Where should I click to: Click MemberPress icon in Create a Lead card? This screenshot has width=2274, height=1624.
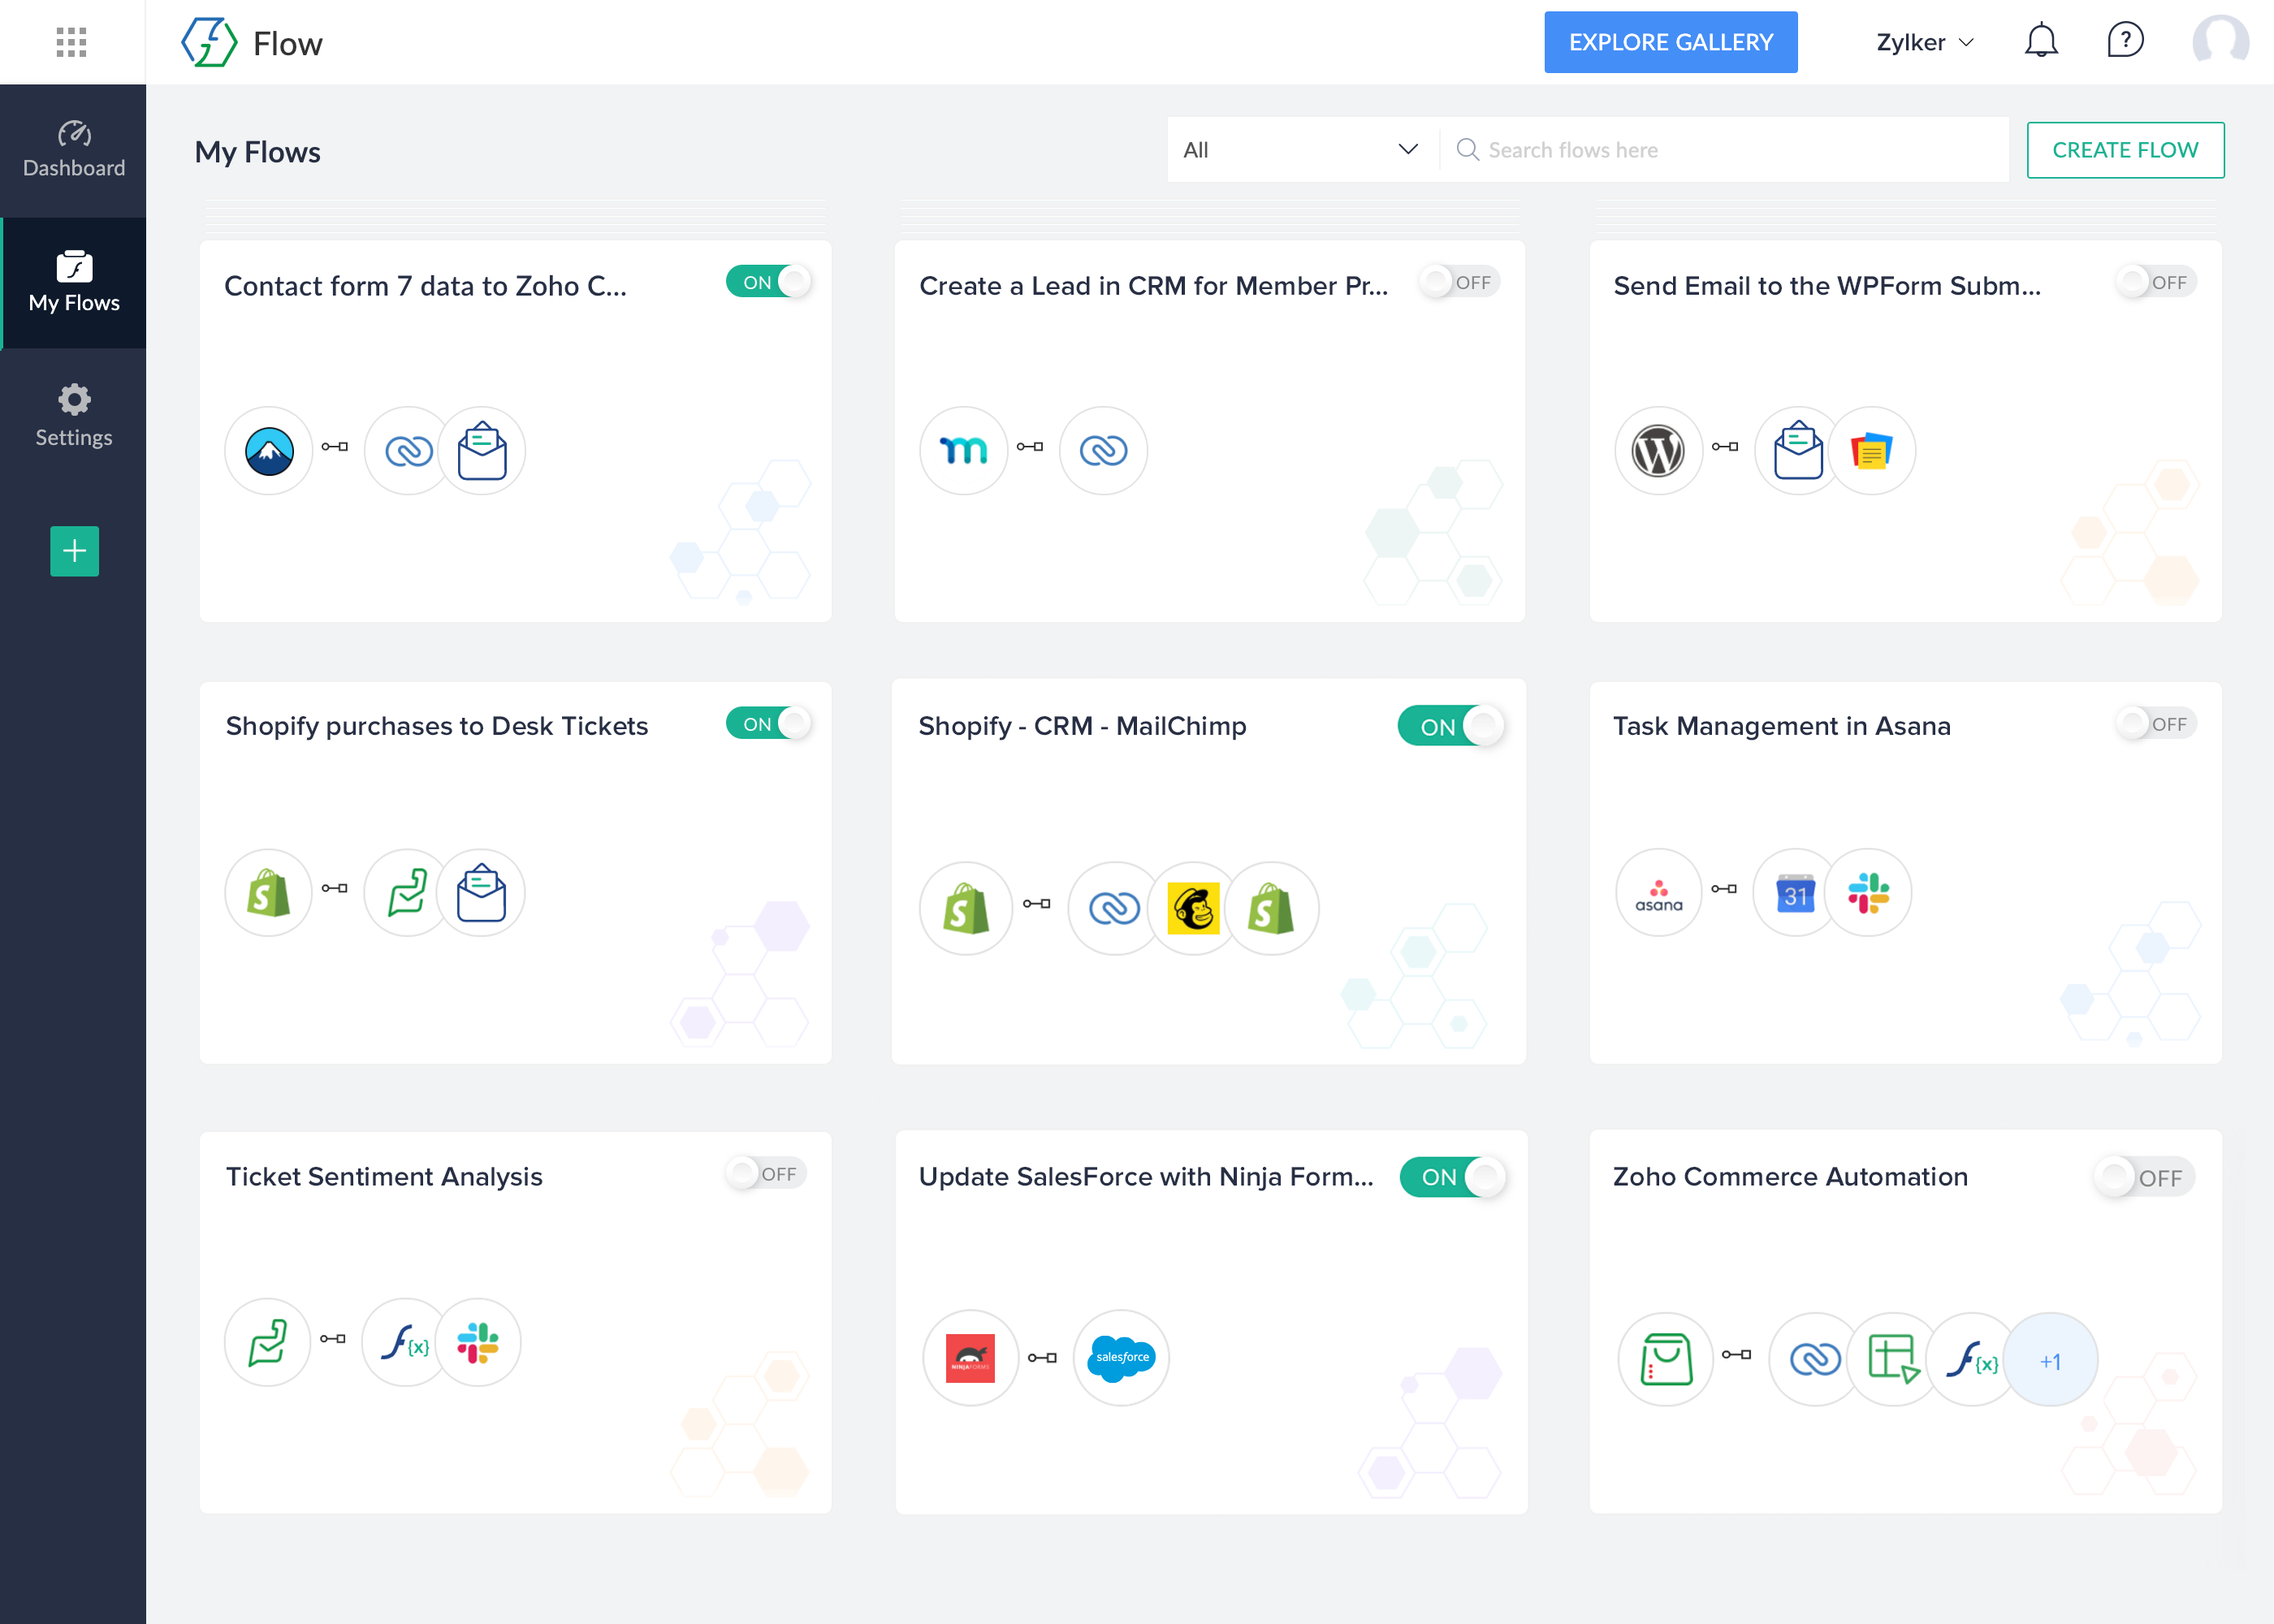963,451
